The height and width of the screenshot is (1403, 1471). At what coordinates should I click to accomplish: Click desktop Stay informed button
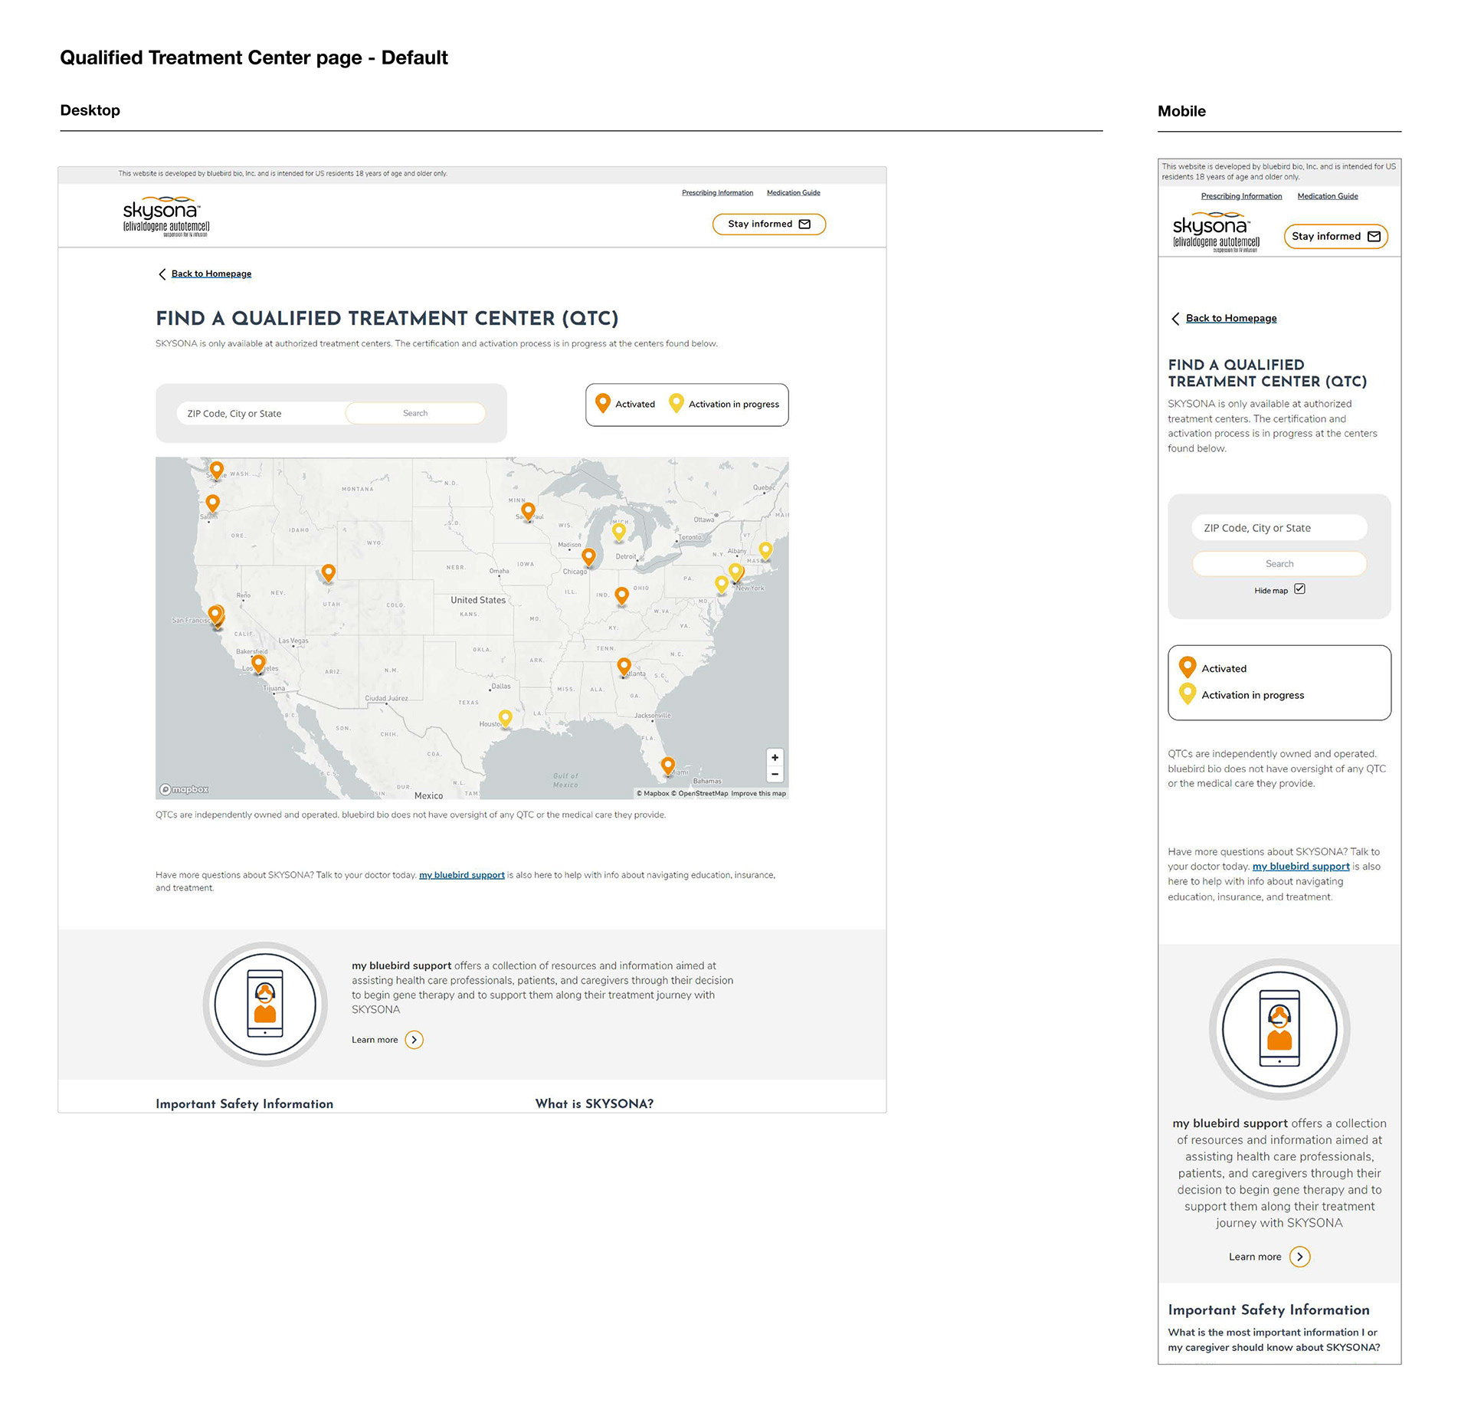pyautogui.click(x=768, y=225)
